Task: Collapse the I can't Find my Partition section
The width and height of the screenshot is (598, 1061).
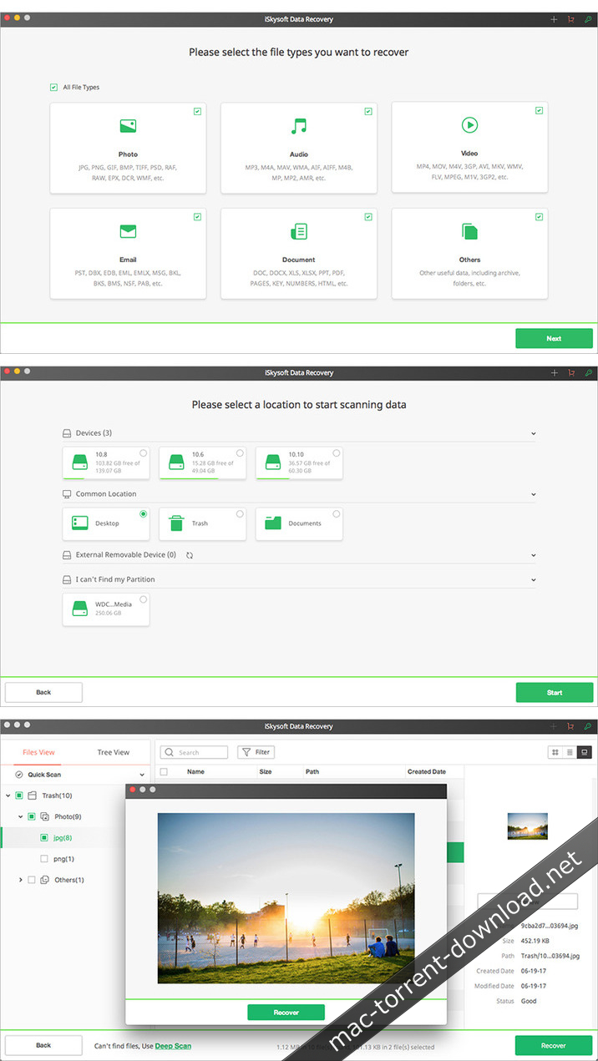Action: coord(534,580)
